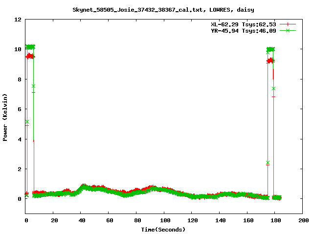Click the green calibration plateau near time 178
Screen dimensions: 313x234
(x=270, y=49)
